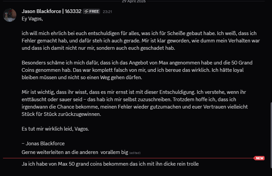Image resolution: width=272 pixels, height=176 pixels.
Task: Click the line starting 'ich will mich ehrlich'
Action: click(139, 33)
